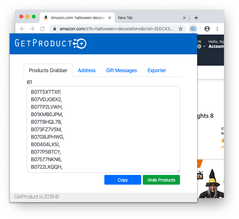Image resolution: width=239 pixels, height=219 pixels.
Task: Switch to the Address tab
Action: click(x=87, y=70)
